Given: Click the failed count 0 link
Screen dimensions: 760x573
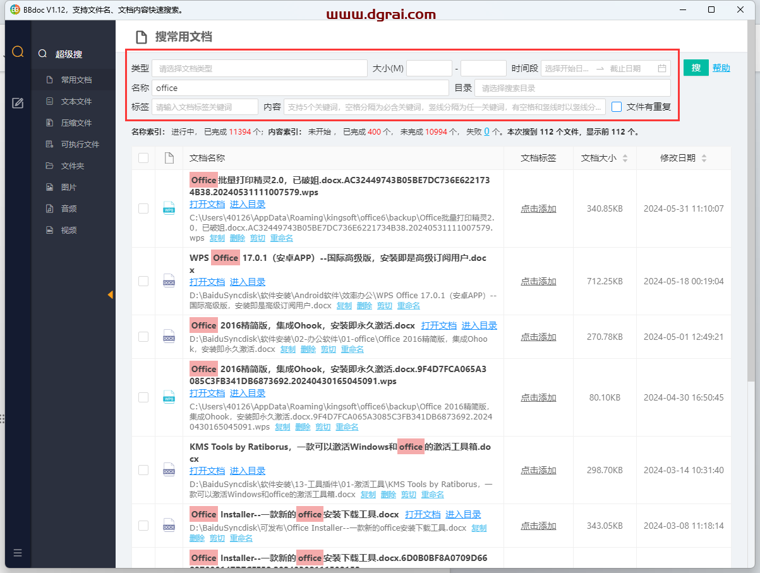Looking at the screenshot, I should [x=487, y=132].
